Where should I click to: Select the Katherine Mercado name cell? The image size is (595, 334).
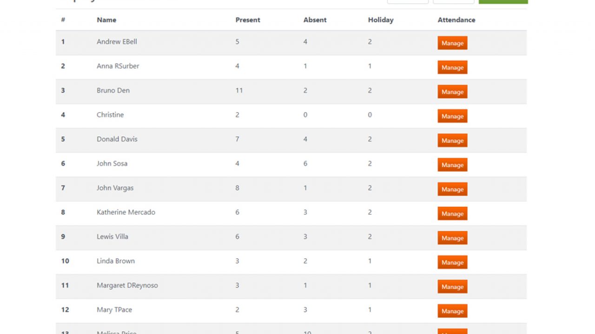pos(126,212)
